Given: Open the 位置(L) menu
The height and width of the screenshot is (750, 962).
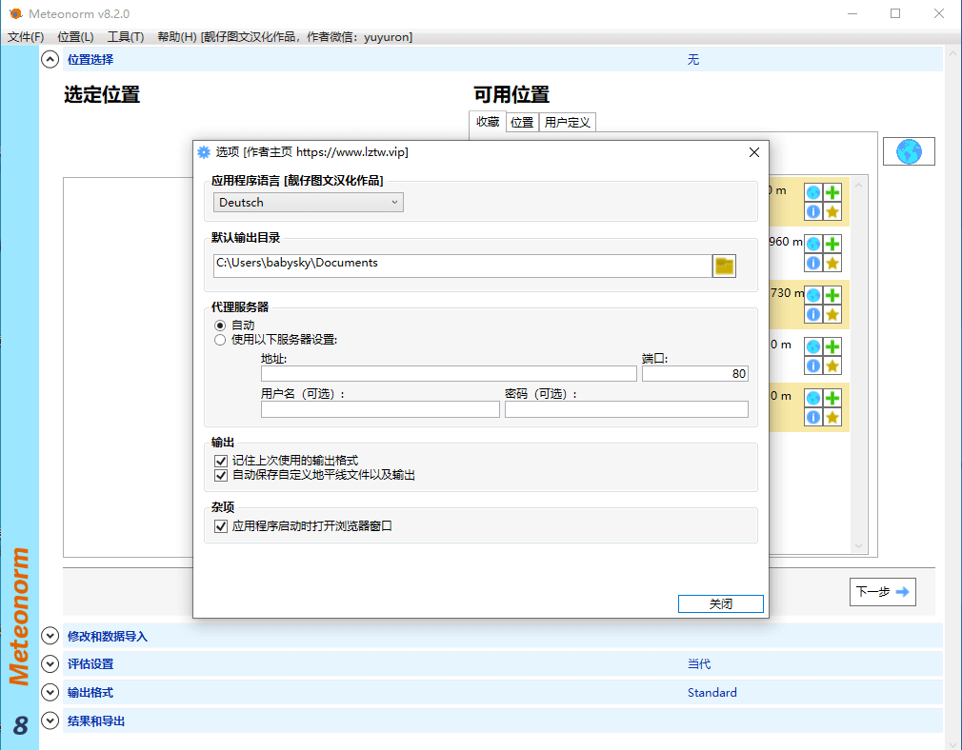Looking at the screenshot, I should tap(75, 37).
